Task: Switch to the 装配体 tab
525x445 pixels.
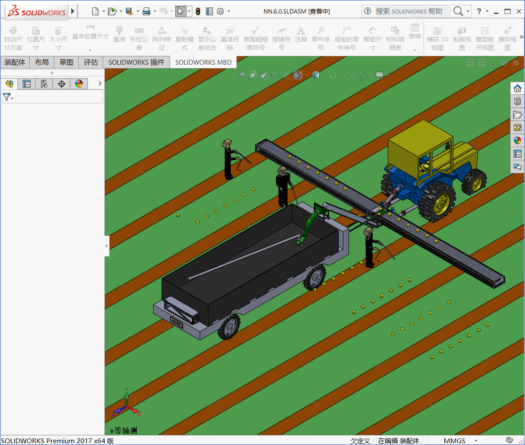Action: pos(15,62)
